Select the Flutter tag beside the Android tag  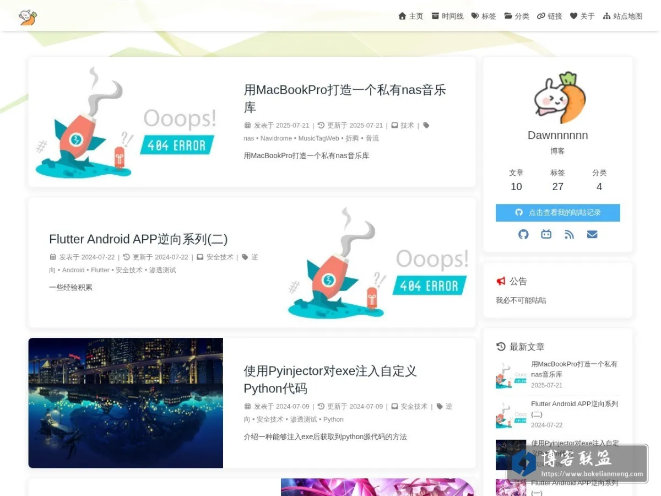(x=100, y=270)
